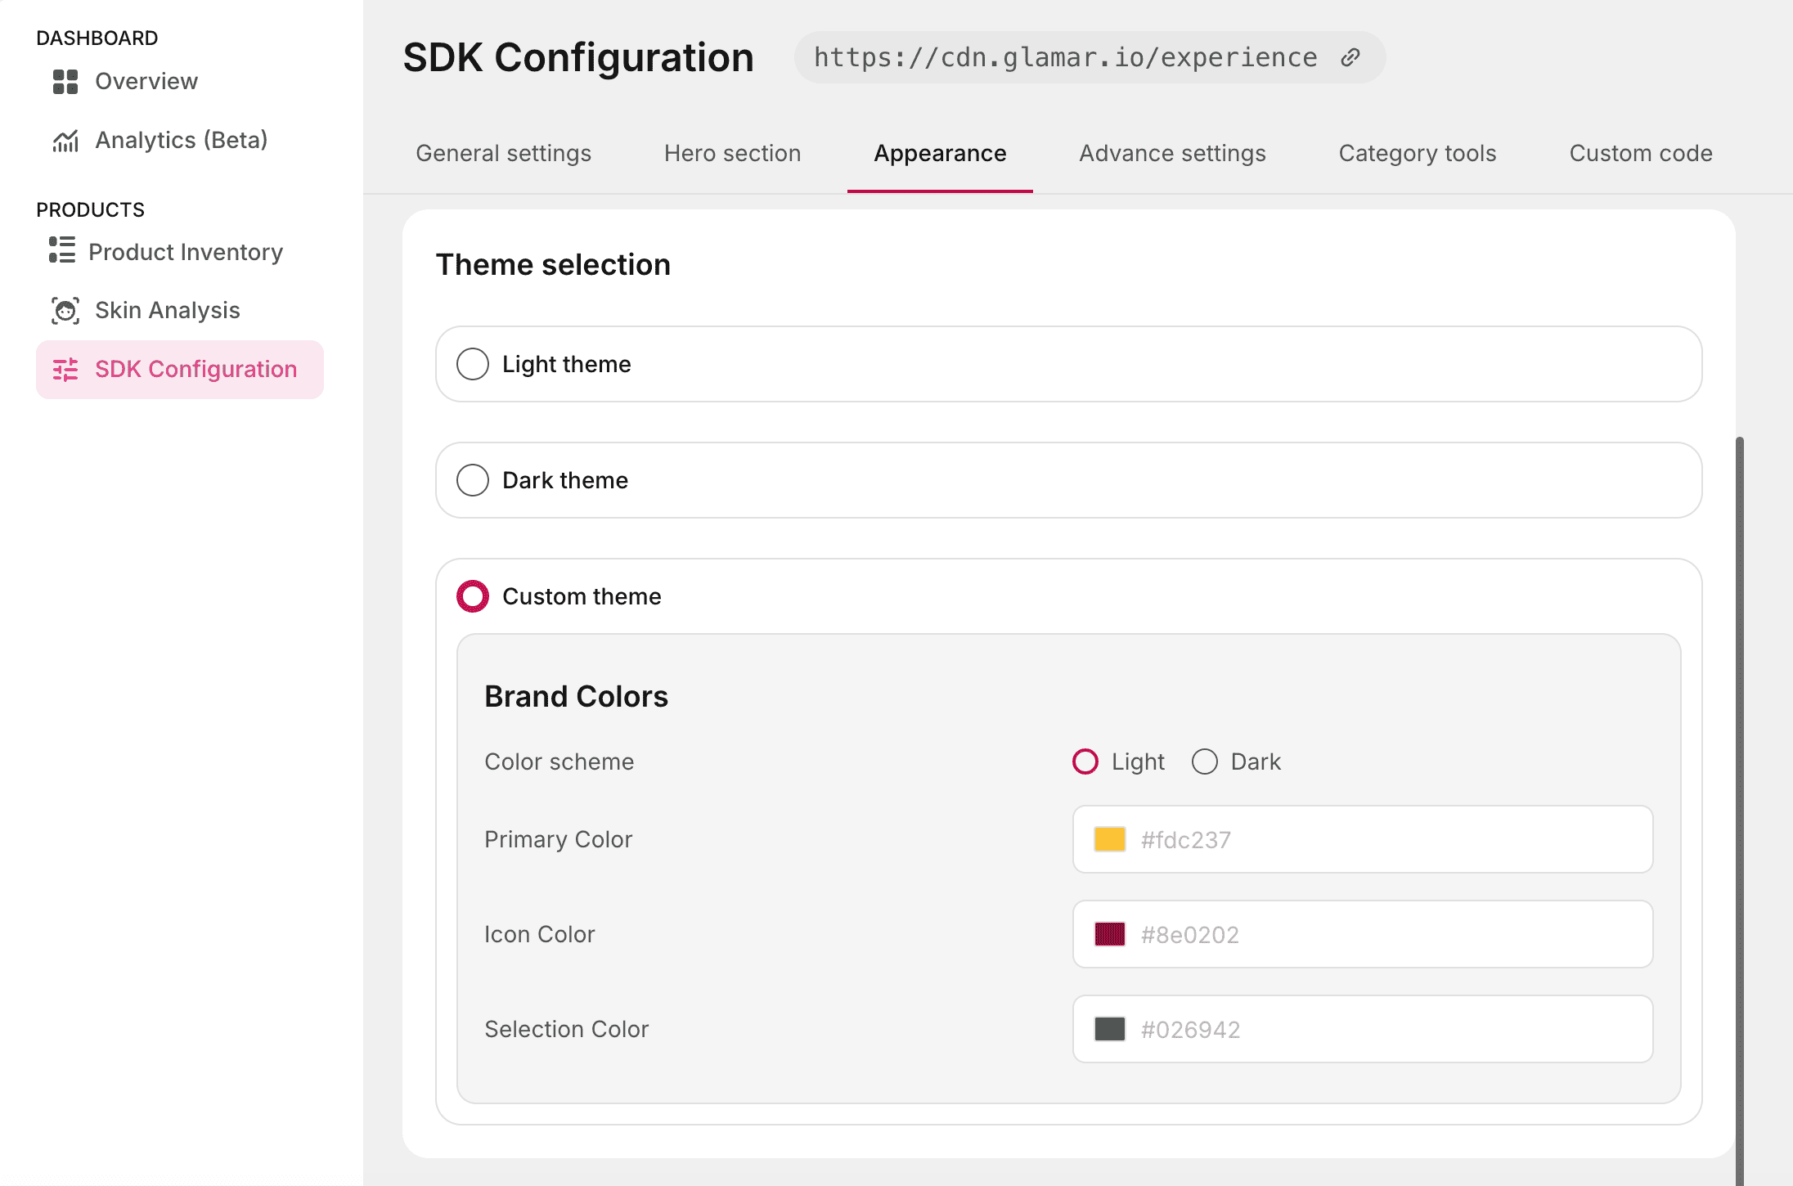Click the cdn.glamar.io experience URL

point(1065,57)
